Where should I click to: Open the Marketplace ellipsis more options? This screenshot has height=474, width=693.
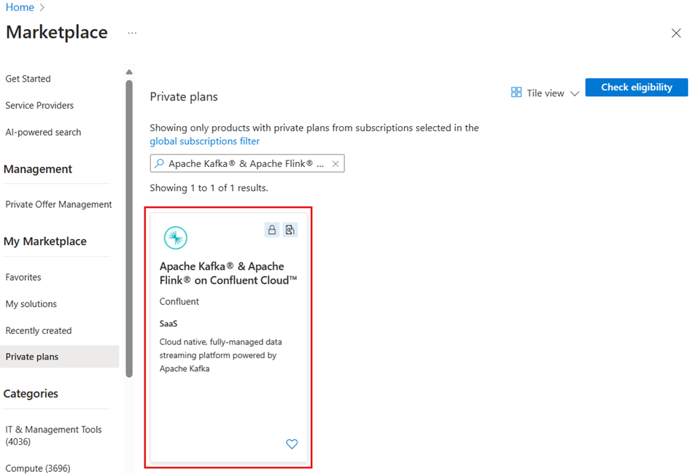(x=132, y=33)
